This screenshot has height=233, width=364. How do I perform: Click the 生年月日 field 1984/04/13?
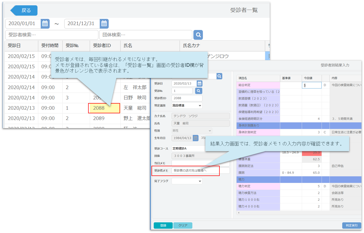[182, 138]
